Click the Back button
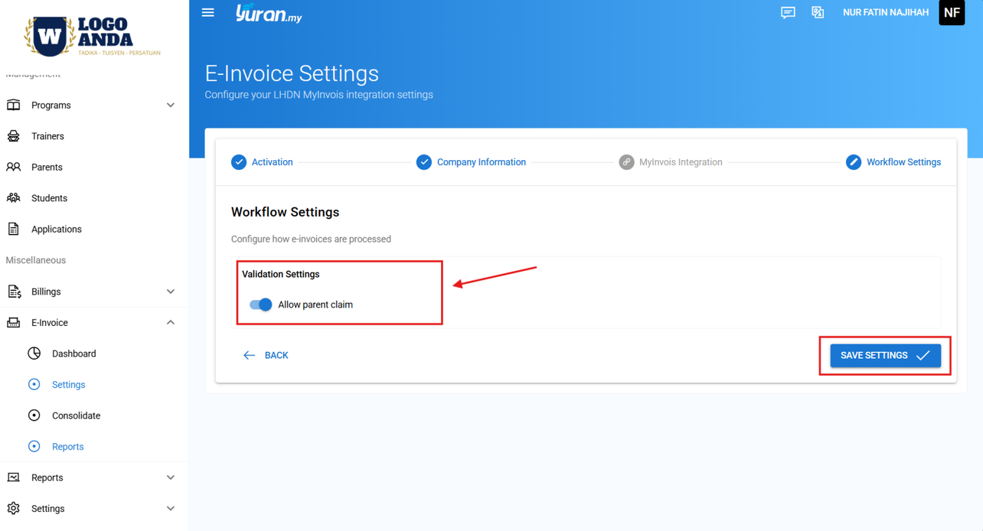Image resolution: width=983 pixels, height=531 pixels. tap(266, 355)
